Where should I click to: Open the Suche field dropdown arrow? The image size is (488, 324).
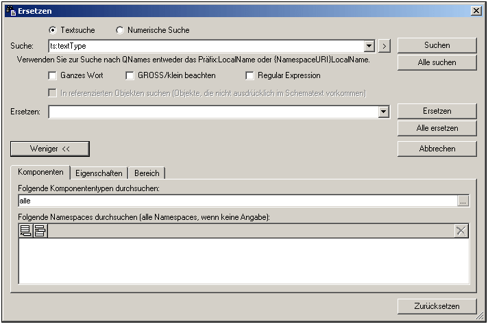pyautogui.click(x=369, y=46)
